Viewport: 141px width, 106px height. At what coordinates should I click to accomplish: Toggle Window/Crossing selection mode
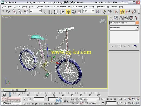click(62, 12)
